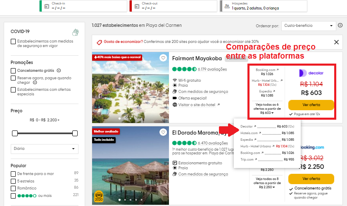Click the COVID-19 clean hands icon
The width and height of the screenshot is (347, 206).
[76, 32]
